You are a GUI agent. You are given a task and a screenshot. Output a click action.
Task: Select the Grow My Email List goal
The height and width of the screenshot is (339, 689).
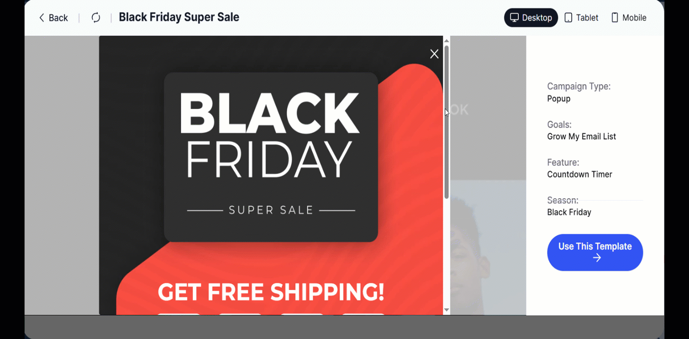pos(581,137)
